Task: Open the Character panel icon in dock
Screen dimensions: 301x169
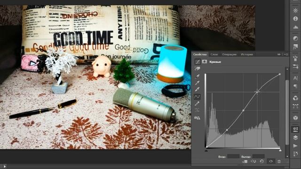Action: (295, 78)
